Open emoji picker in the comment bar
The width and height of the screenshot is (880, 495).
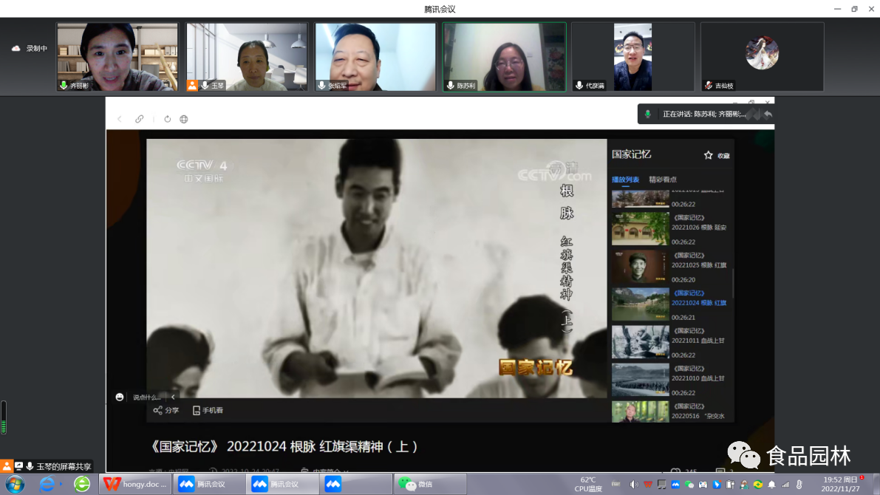pos(120,397)
